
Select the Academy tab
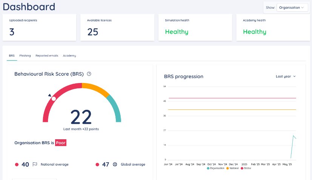(x=69, y=55)
